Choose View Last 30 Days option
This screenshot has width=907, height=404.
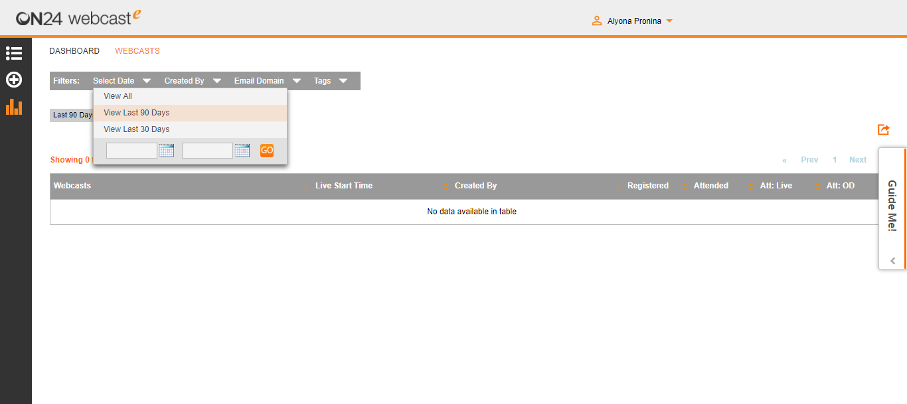[x=190, y=129]
